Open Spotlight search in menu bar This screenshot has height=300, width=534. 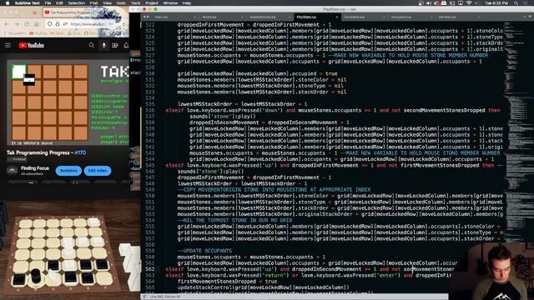(516, 3)
